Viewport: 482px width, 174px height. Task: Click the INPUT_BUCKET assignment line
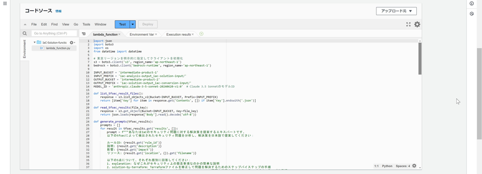tap(126, 73)
